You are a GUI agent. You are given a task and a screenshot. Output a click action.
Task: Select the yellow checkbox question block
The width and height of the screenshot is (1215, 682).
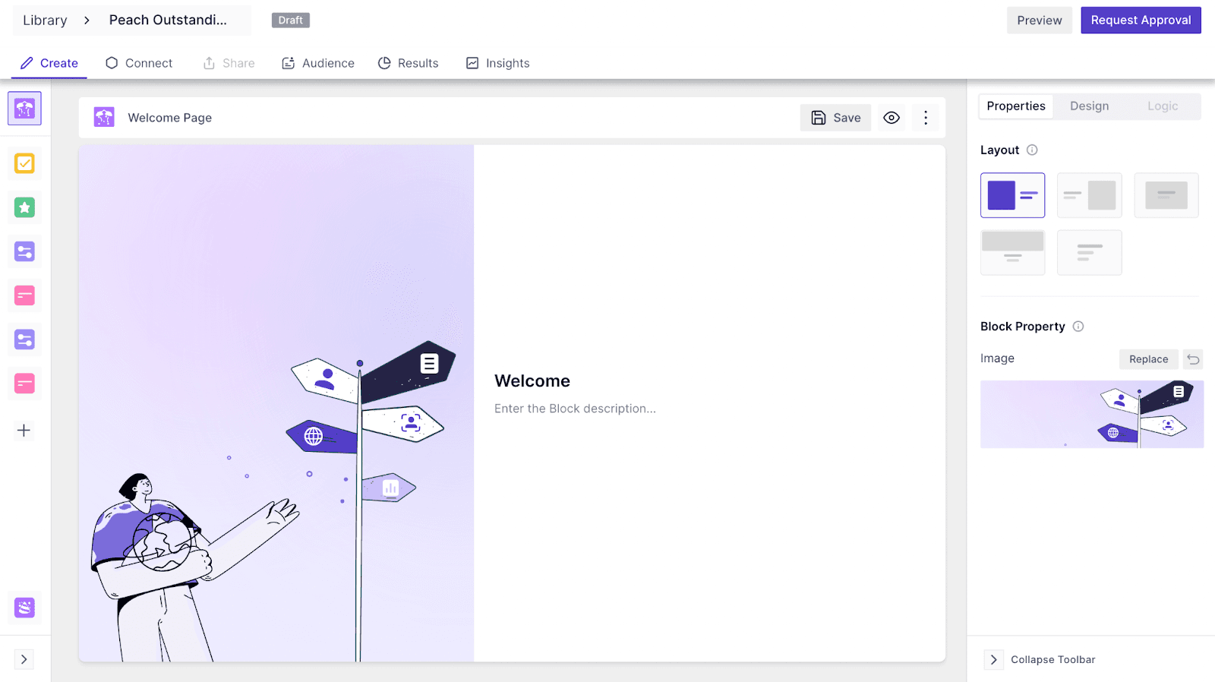point(24,163)
